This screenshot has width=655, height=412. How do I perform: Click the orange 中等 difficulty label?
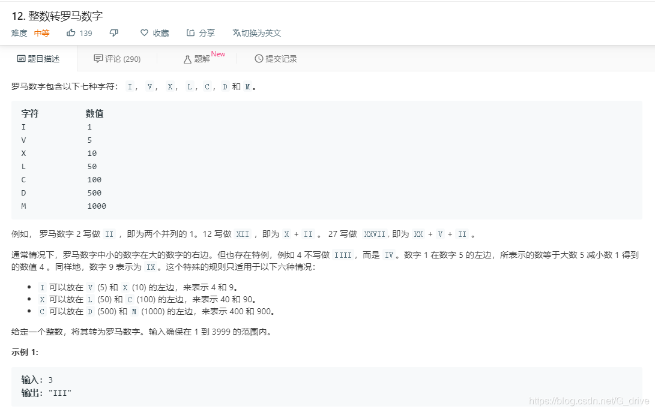[x=41, y=33]
